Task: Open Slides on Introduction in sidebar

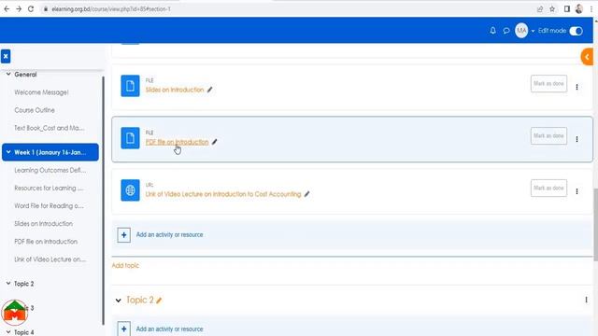Action: click(43, 224)
